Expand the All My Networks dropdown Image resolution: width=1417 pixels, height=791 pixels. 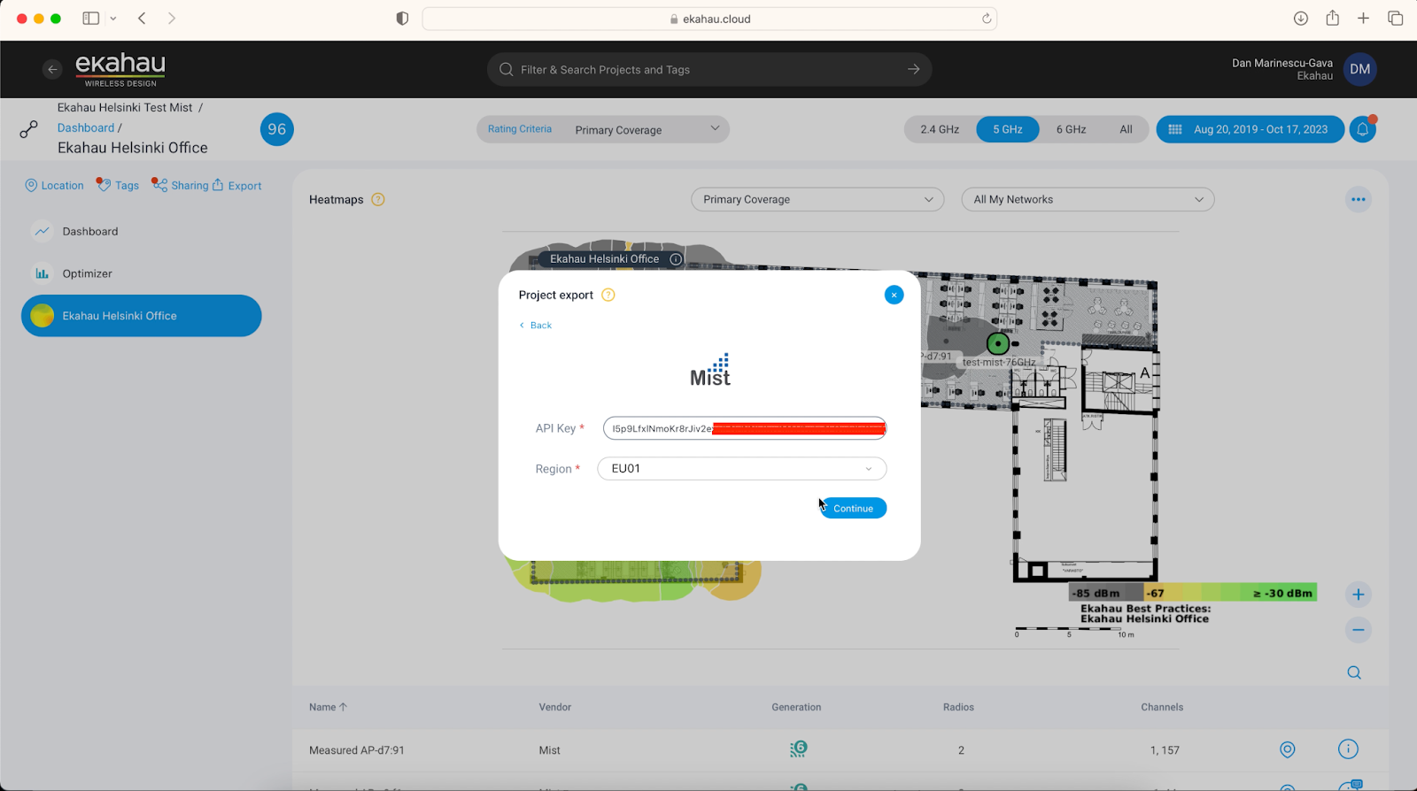1088,199
